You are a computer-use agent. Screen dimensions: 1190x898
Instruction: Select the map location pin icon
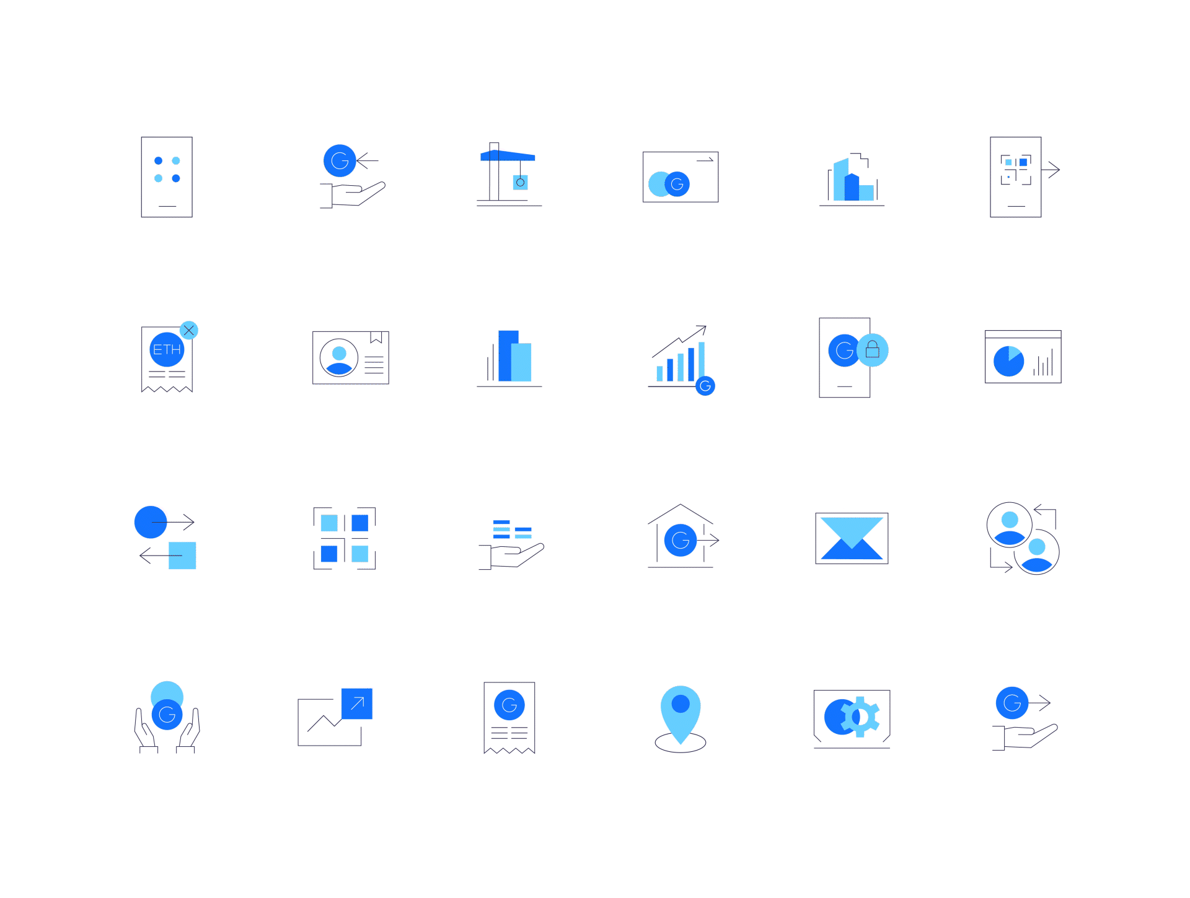[x=681, y=719]
